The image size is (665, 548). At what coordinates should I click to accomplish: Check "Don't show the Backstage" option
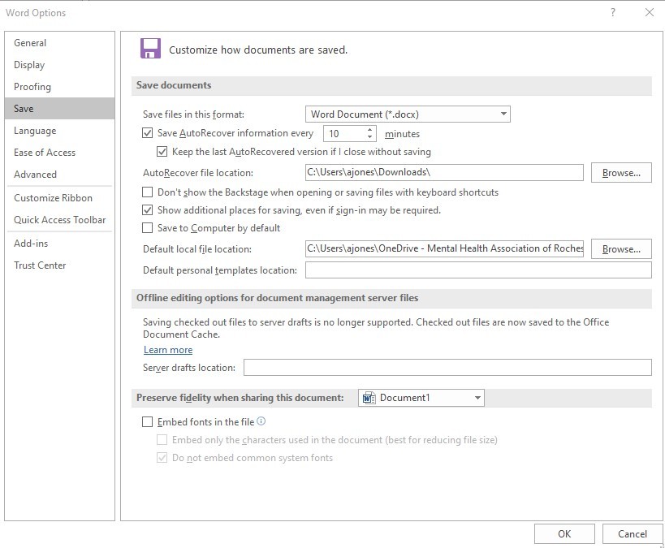pos(147,192)
